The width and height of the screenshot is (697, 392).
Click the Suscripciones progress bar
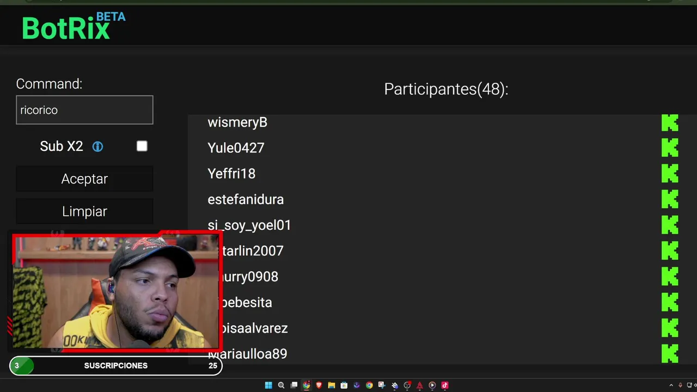pyautogui.click(x=116, y=365)
